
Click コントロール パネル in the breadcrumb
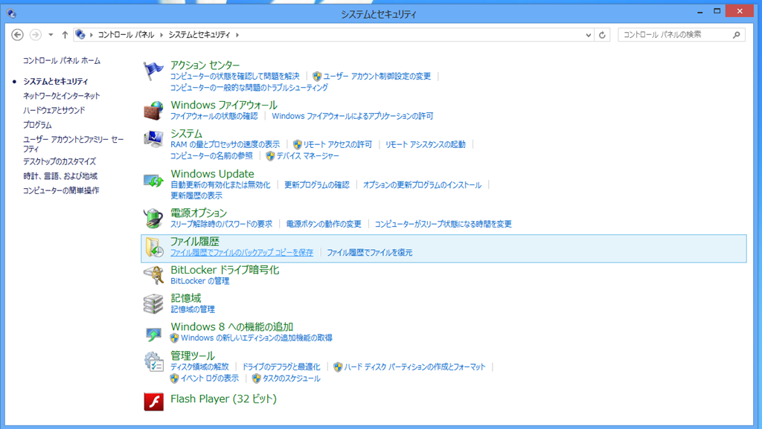tap(126, 35)
